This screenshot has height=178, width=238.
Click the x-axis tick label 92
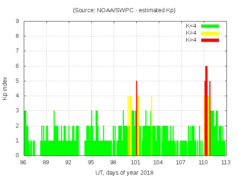point(68,162)
